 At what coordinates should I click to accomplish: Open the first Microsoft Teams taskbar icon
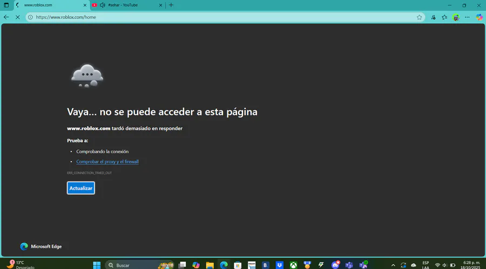349,265
